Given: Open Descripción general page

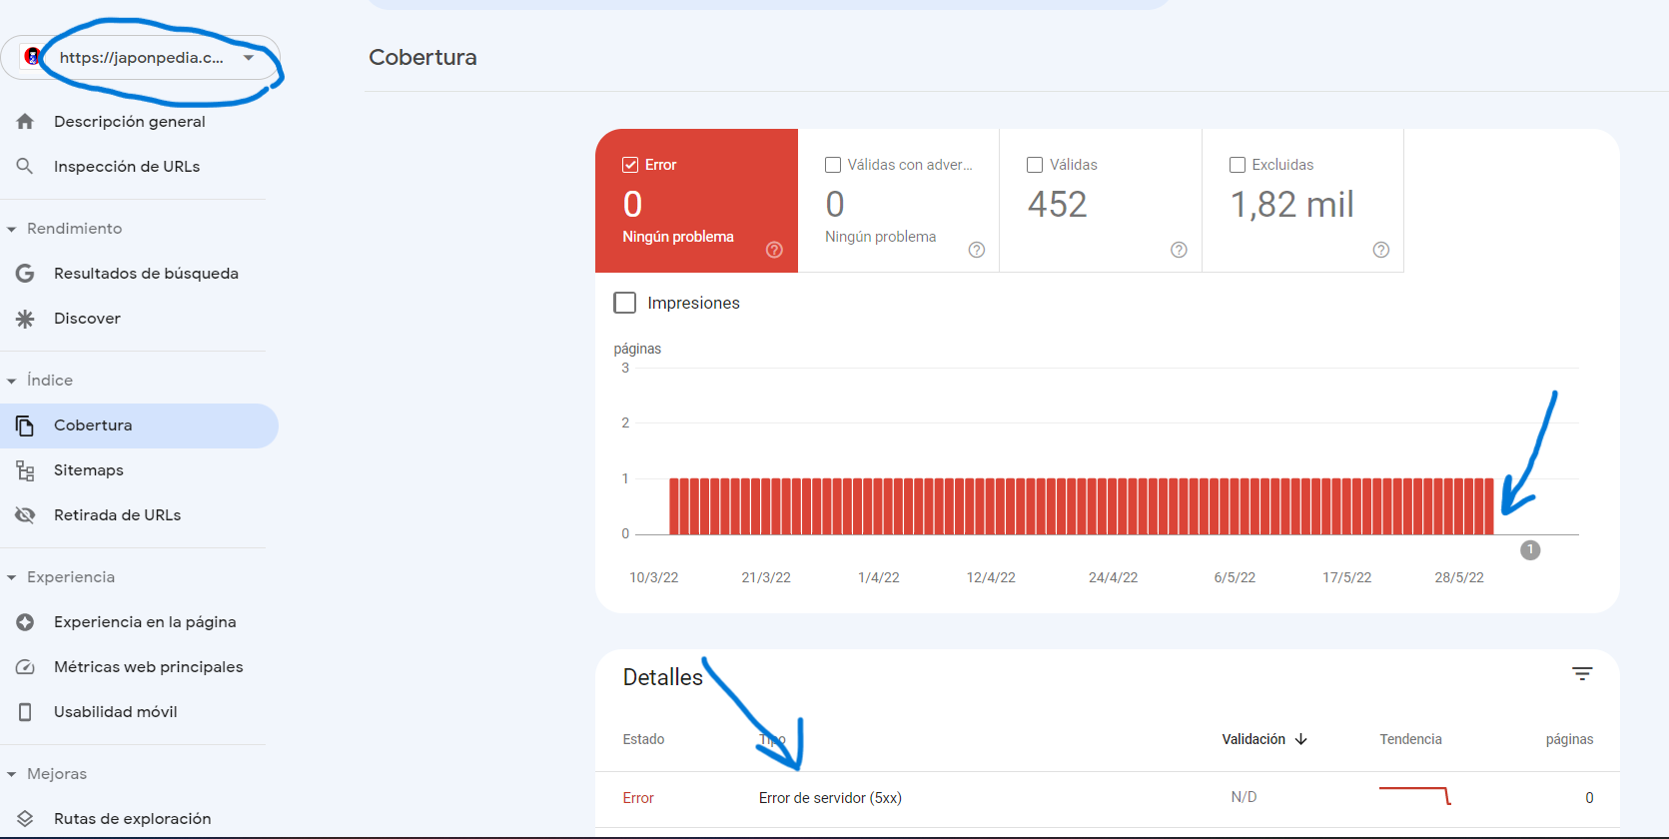Looking at the screenshot, I should (130, 121).
